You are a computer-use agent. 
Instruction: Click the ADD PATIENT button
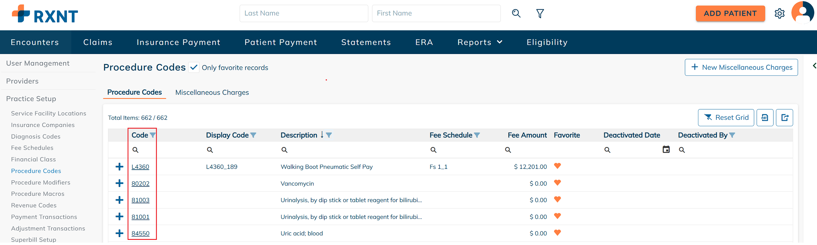click(730, 13)
